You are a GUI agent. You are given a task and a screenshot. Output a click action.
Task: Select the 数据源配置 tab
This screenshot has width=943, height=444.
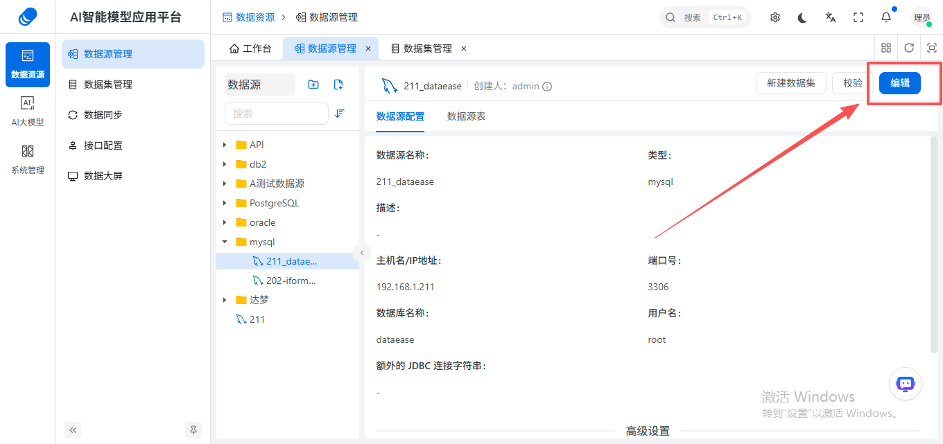(400, 116)
